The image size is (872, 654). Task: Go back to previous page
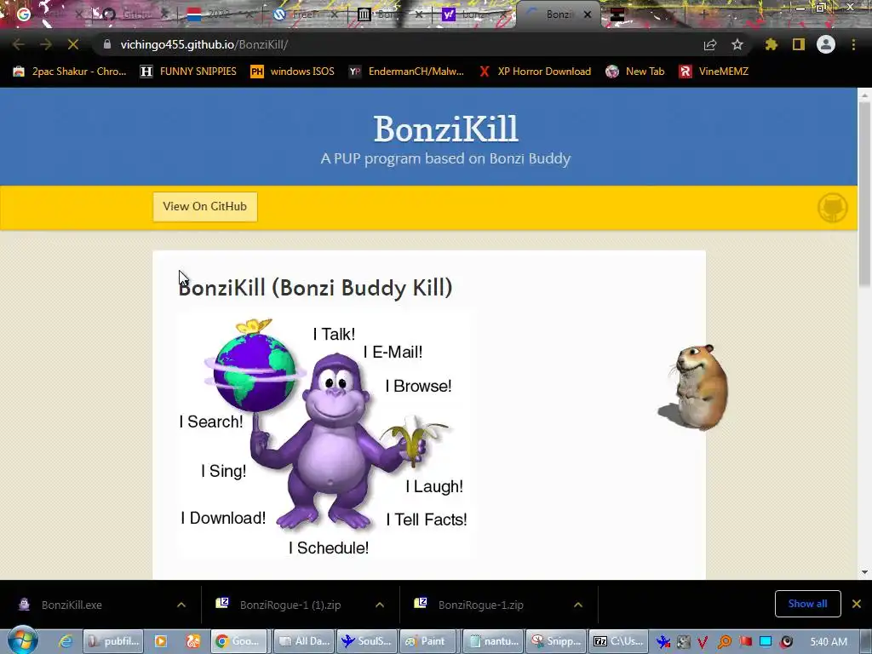coord(19,44)
